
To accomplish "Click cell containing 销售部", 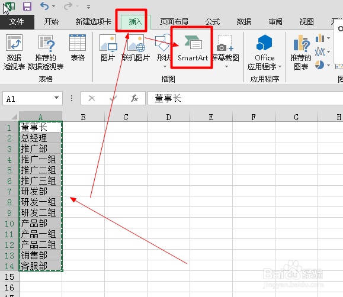I will tap(41, 255).
